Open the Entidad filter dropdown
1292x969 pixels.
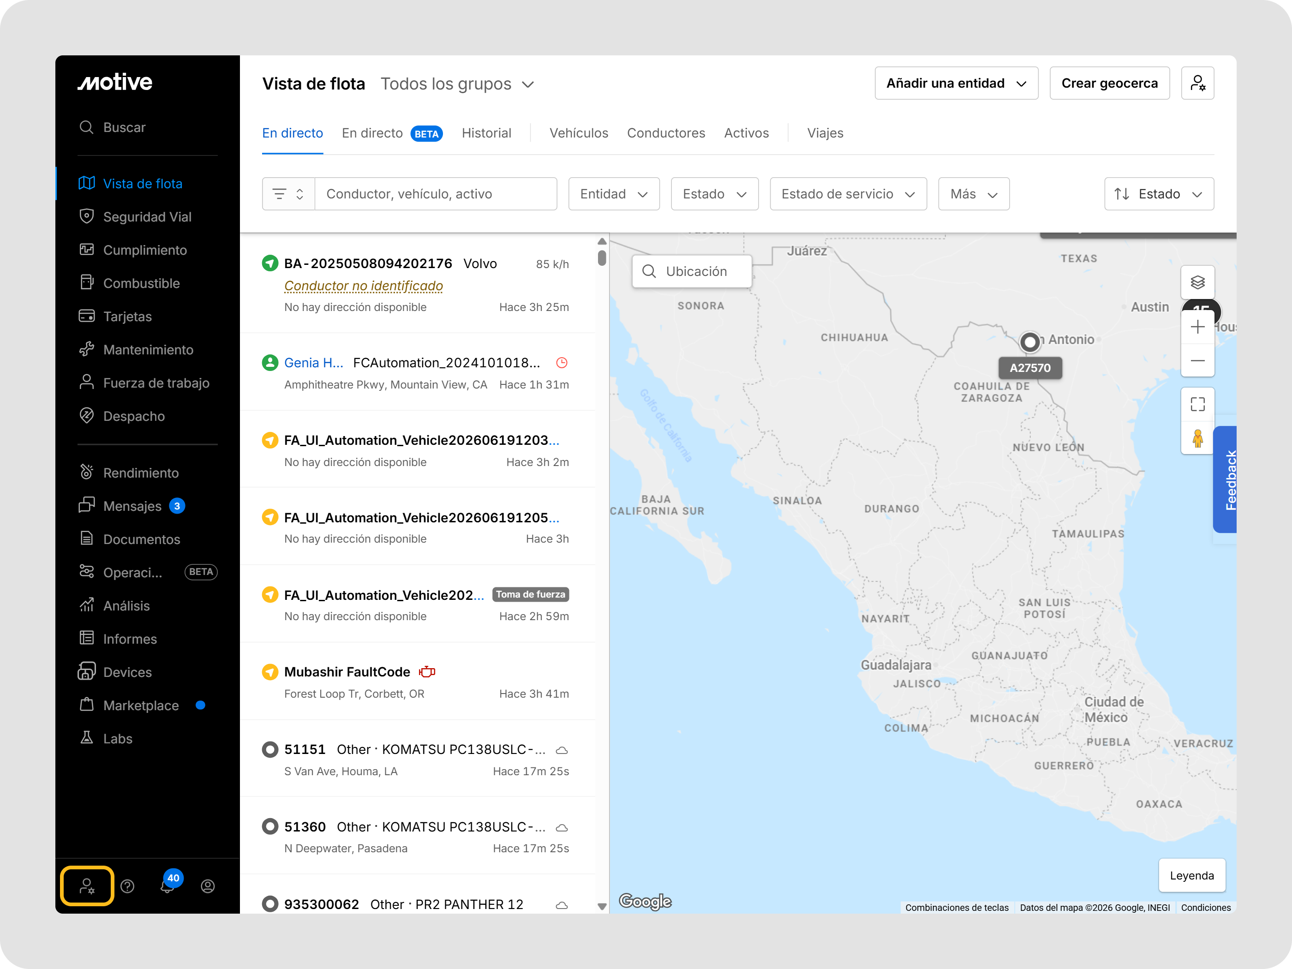(614, 194)
